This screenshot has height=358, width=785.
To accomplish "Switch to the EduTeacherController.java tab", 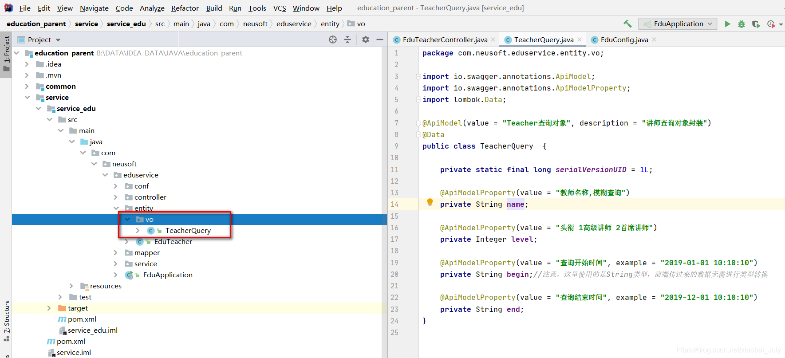I will (x=444, y=39).
